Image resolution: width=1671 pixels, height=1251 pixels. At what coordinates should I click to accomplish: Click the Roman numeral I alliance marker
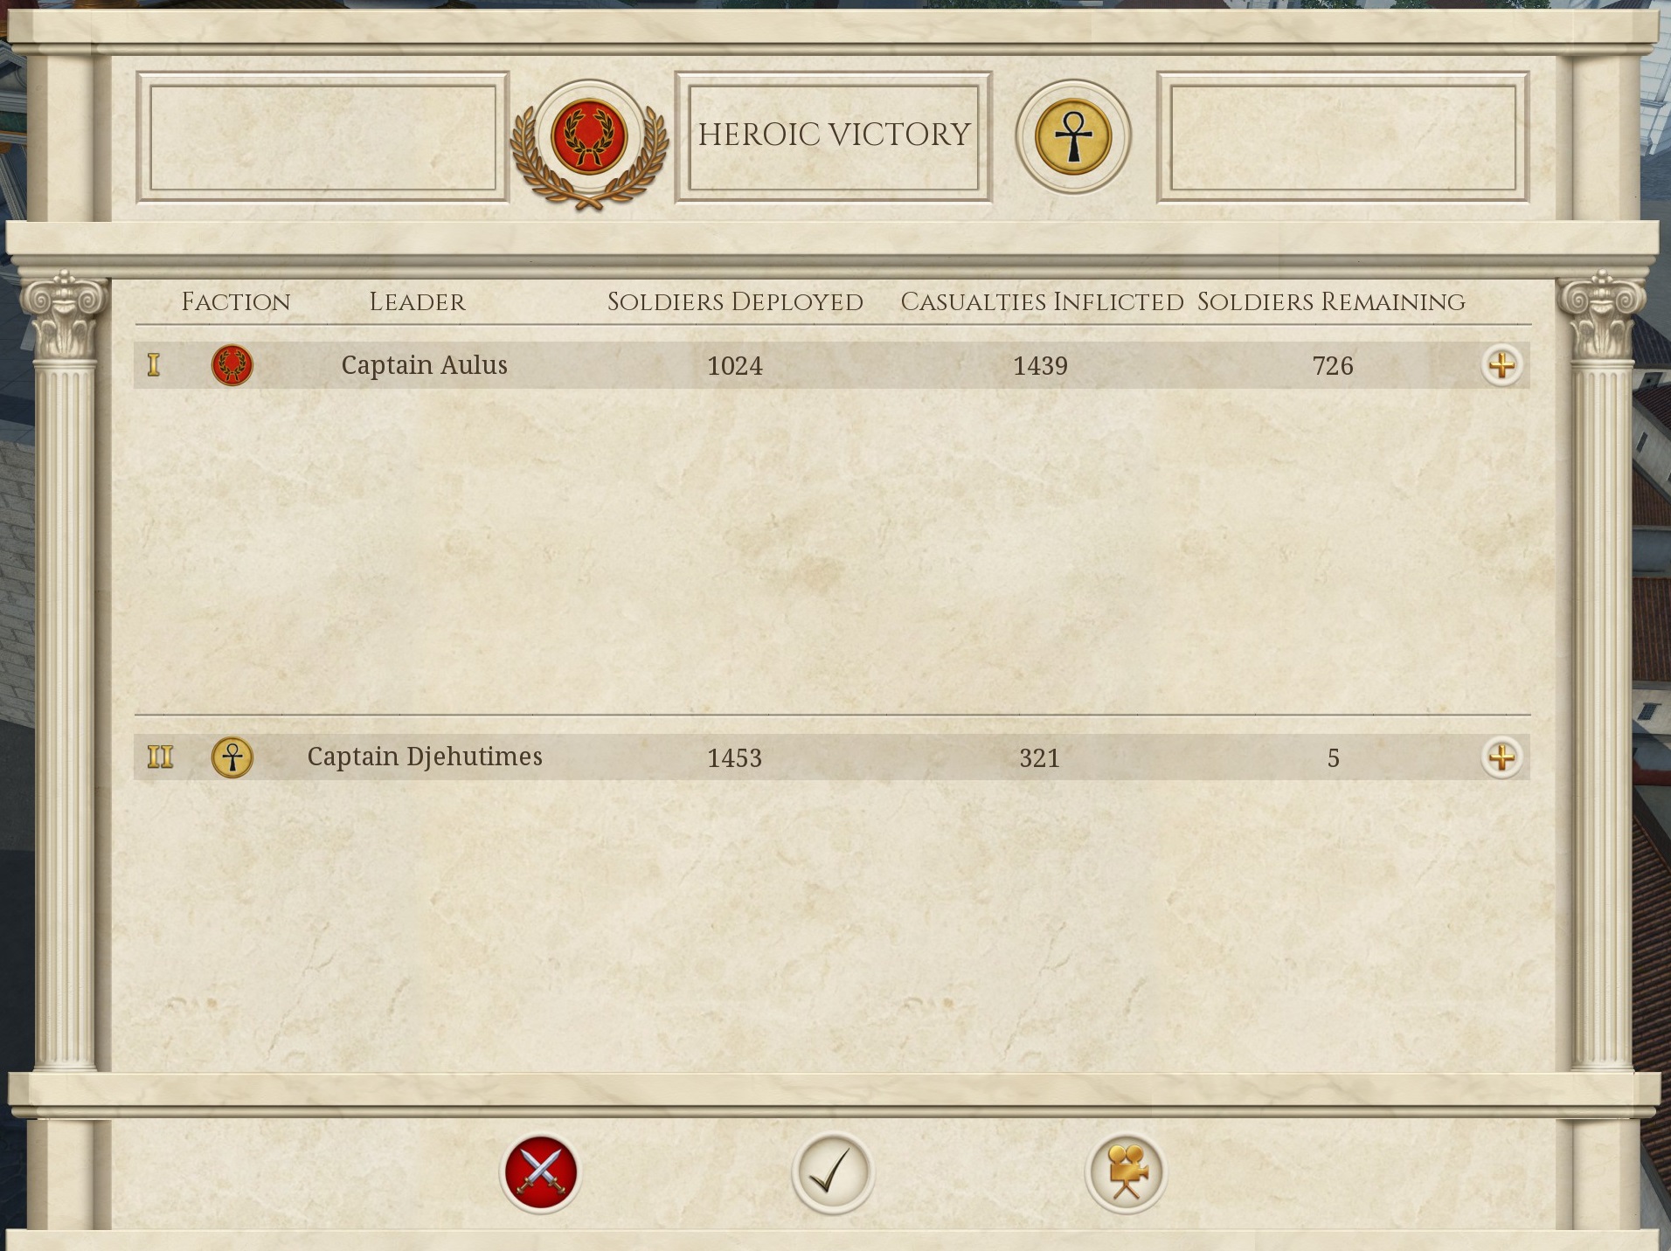click(154, 365)
